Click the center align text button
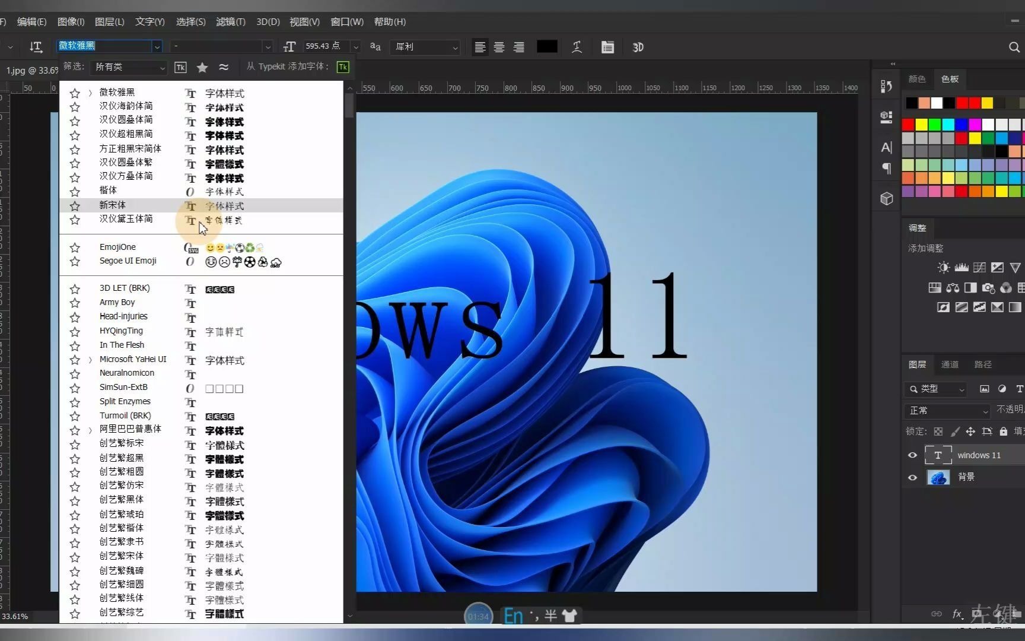The width and height of the screenshot is (1025, 641). coord(499,47)
